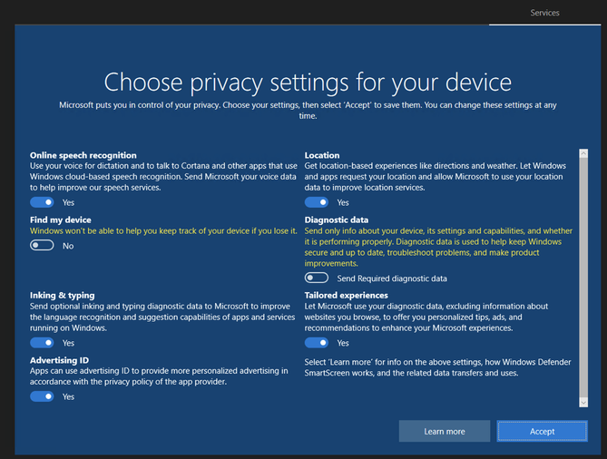
Task: Click 'Yes' label beside Inking & typing toggle
Action: [69, 343]
